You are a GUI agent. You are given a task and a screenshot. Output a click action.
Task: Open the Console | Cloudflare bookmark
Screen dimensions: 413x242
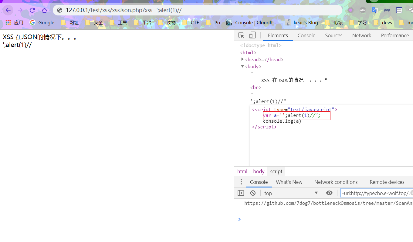coord(251,22)
